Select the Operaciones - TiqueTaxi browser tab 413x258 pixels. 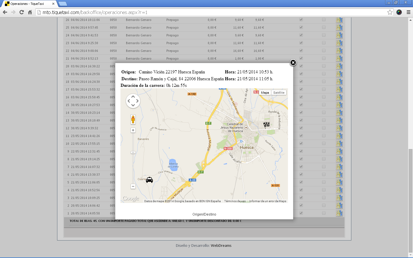tap(30, 4)
